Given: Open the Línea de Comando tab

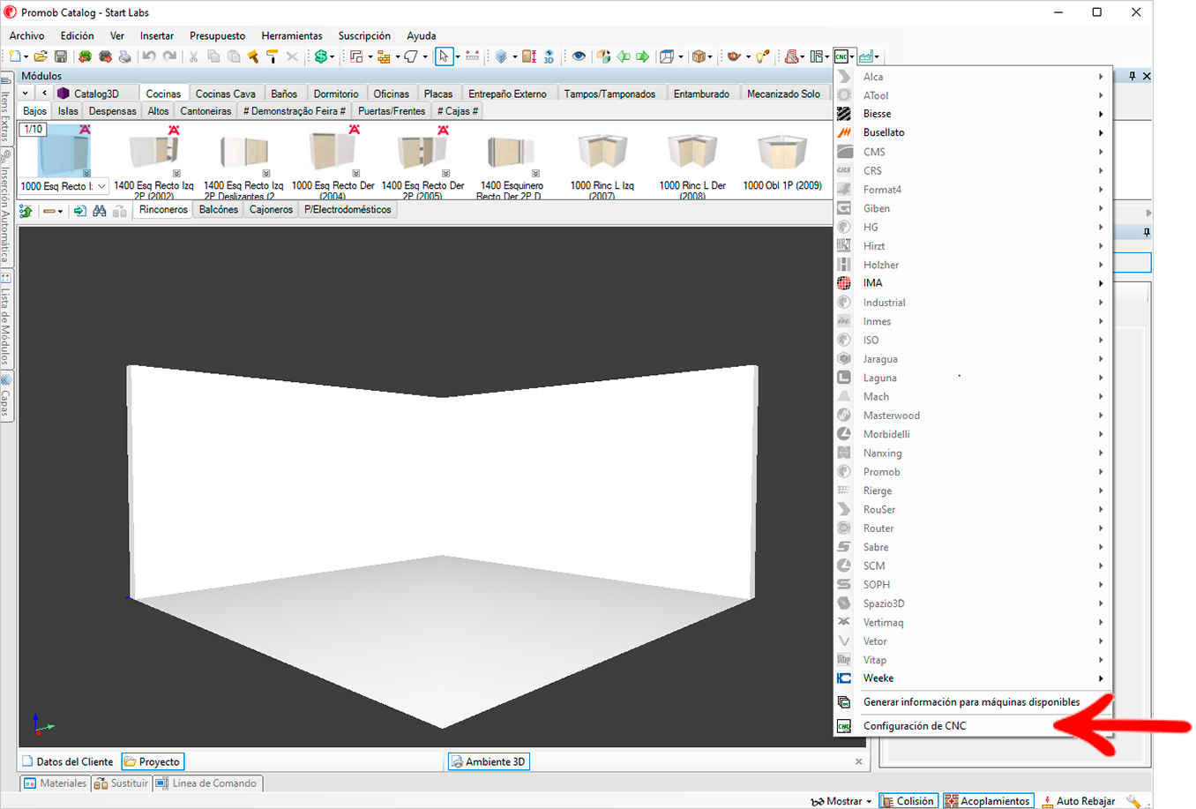Looking at the screenshot, I should point(206,783).
